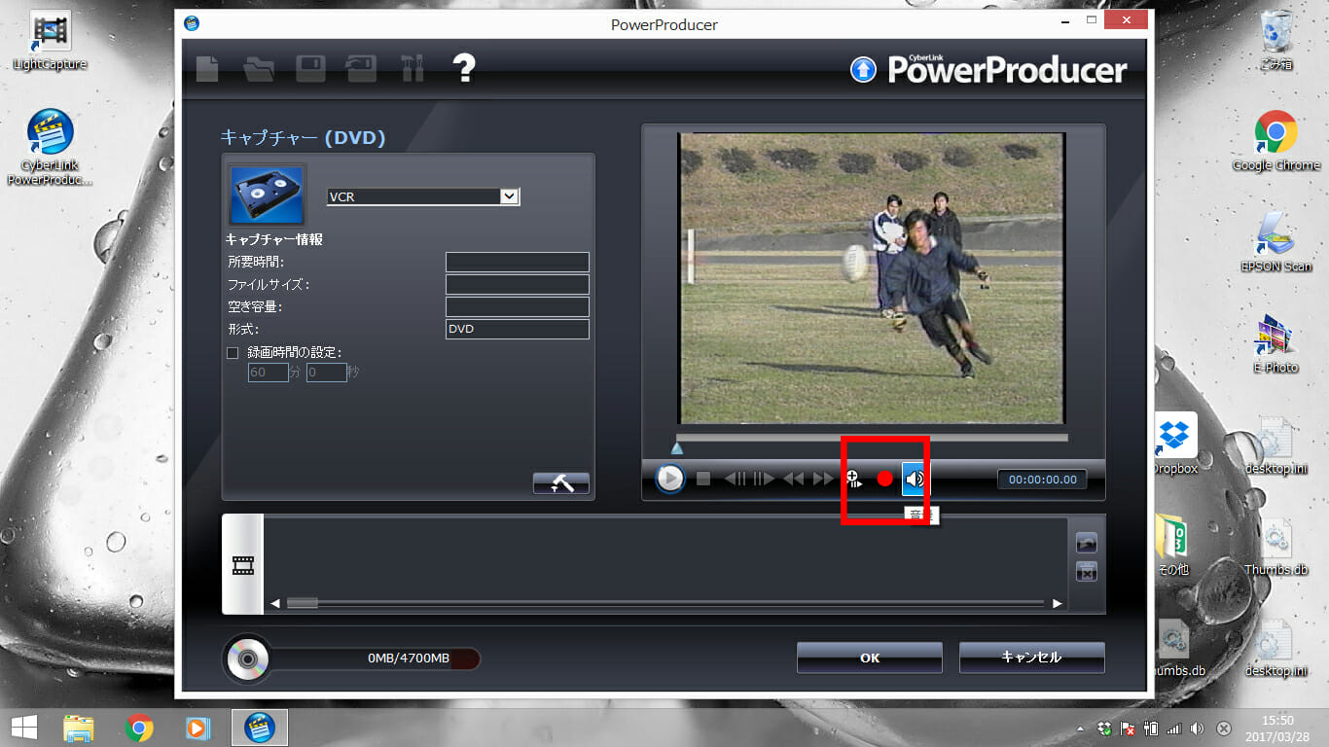Click the PowerProducer taskbar button
The width and height of the screenshot is (1329, 747).
(x=259, y=727)
